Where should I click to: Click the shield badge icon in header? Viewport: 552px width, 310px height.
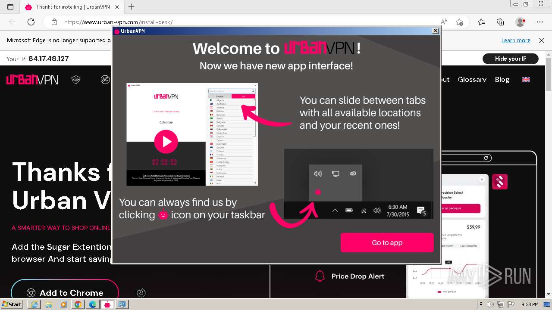[76, 80]
